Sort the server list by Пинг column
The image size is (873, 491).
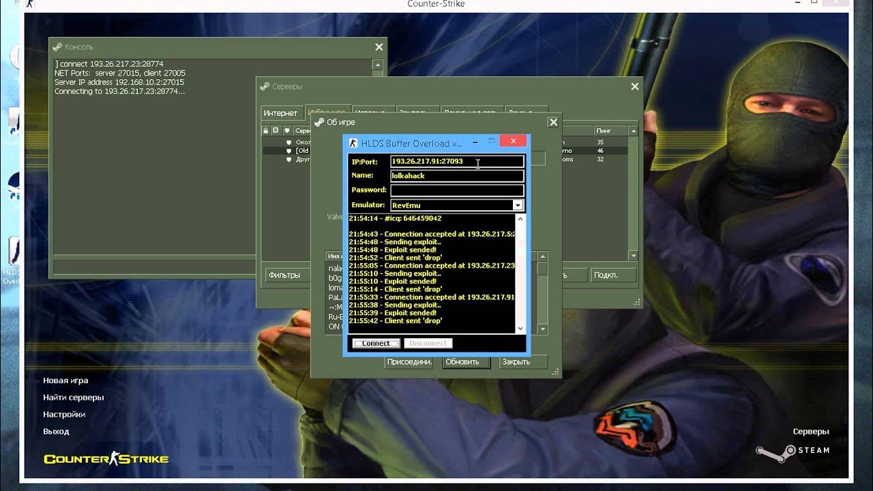610,130
